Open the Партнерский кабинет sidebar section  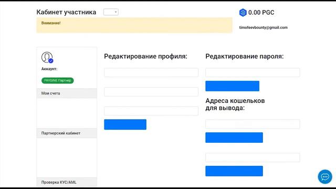click(67, 133)
